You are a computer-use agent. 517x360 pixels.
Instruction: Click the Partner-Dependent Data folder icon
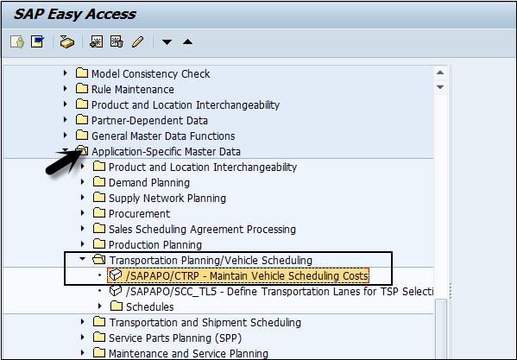[x=82, y=119]
